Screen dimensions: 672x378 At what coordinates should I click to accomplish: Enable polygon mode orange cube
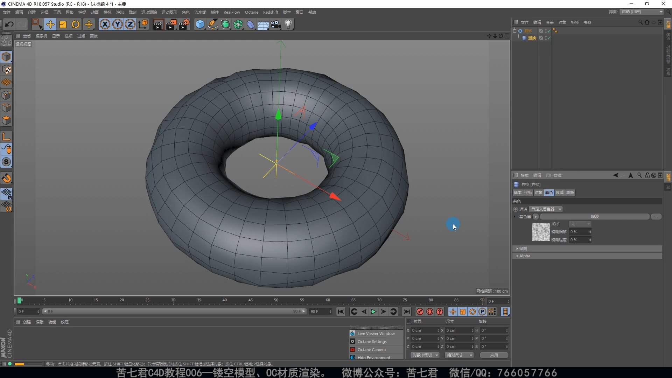[x=6, y=120]
